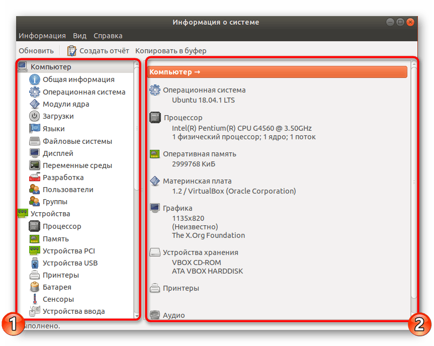This screenshot has width=434, height=346.
Task: Click the Обновить toolbar button
Action: pos(36,51)
